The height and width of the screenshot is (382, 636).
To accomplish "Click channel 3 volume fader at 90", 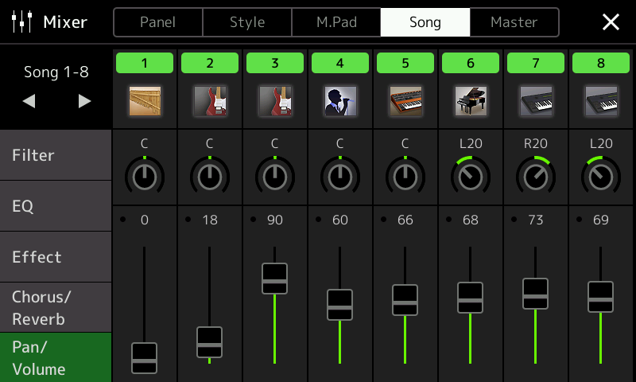I will 274,279.
